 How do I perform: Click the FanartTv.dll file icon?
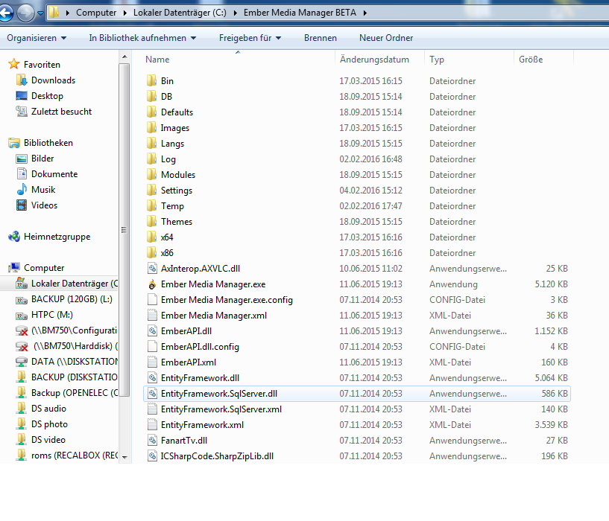(152, 440)
